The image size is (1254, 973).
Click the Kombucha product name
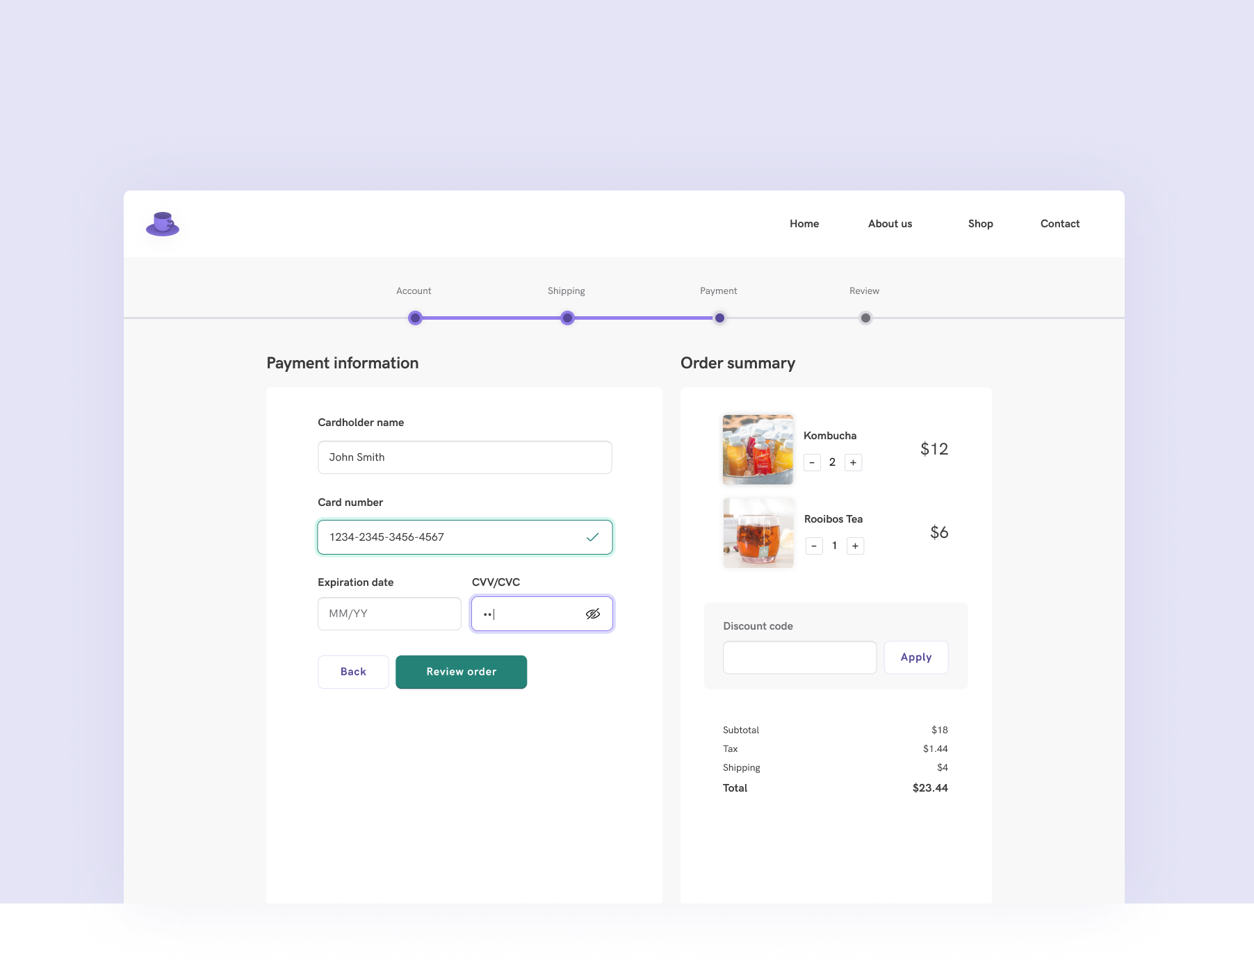830,436
